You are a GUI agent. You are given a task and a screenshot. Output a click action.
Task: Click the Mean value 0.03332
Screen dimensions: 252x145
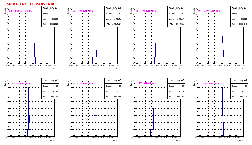point(244,91)
